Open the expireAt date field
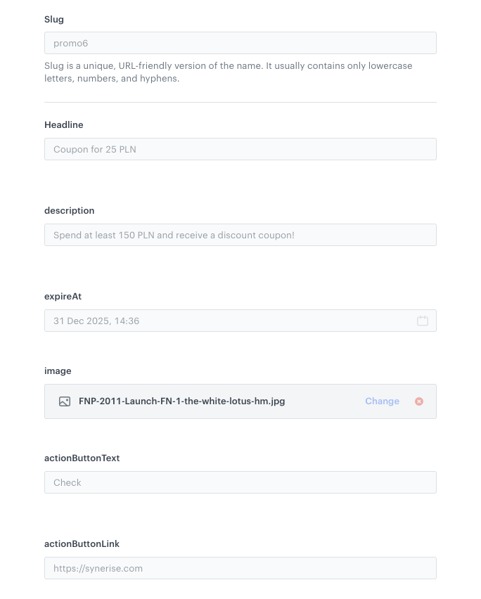The width and height of the screenshot is (481, 599). [x=225, y=321]
